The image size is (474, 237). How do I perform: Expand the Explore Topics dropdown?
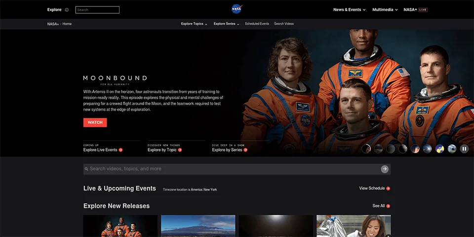pos(194,24)
